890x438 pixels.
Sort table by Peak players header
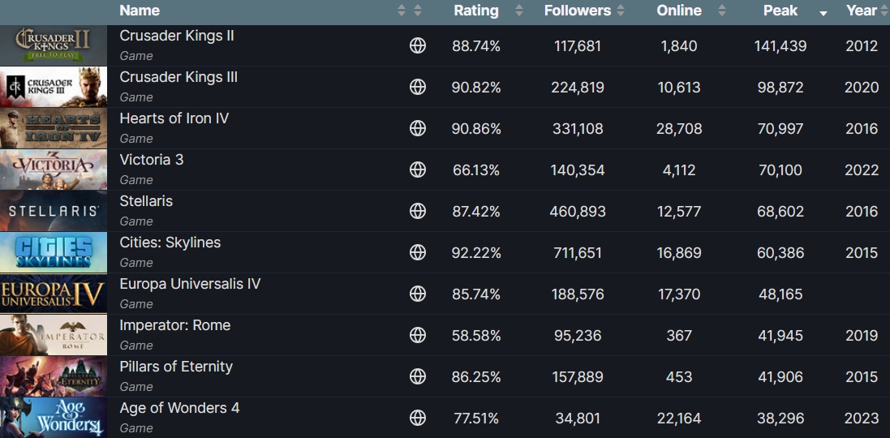pos(780,11)
